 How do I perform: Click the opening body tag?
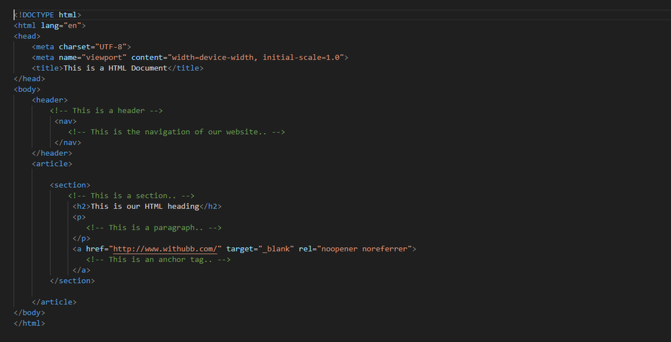[x=27, y=89]
